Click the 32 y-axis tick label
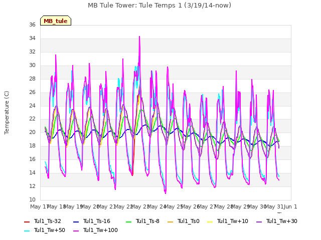The height and width of the screenshot is (240, 321). tap(32, 51)
